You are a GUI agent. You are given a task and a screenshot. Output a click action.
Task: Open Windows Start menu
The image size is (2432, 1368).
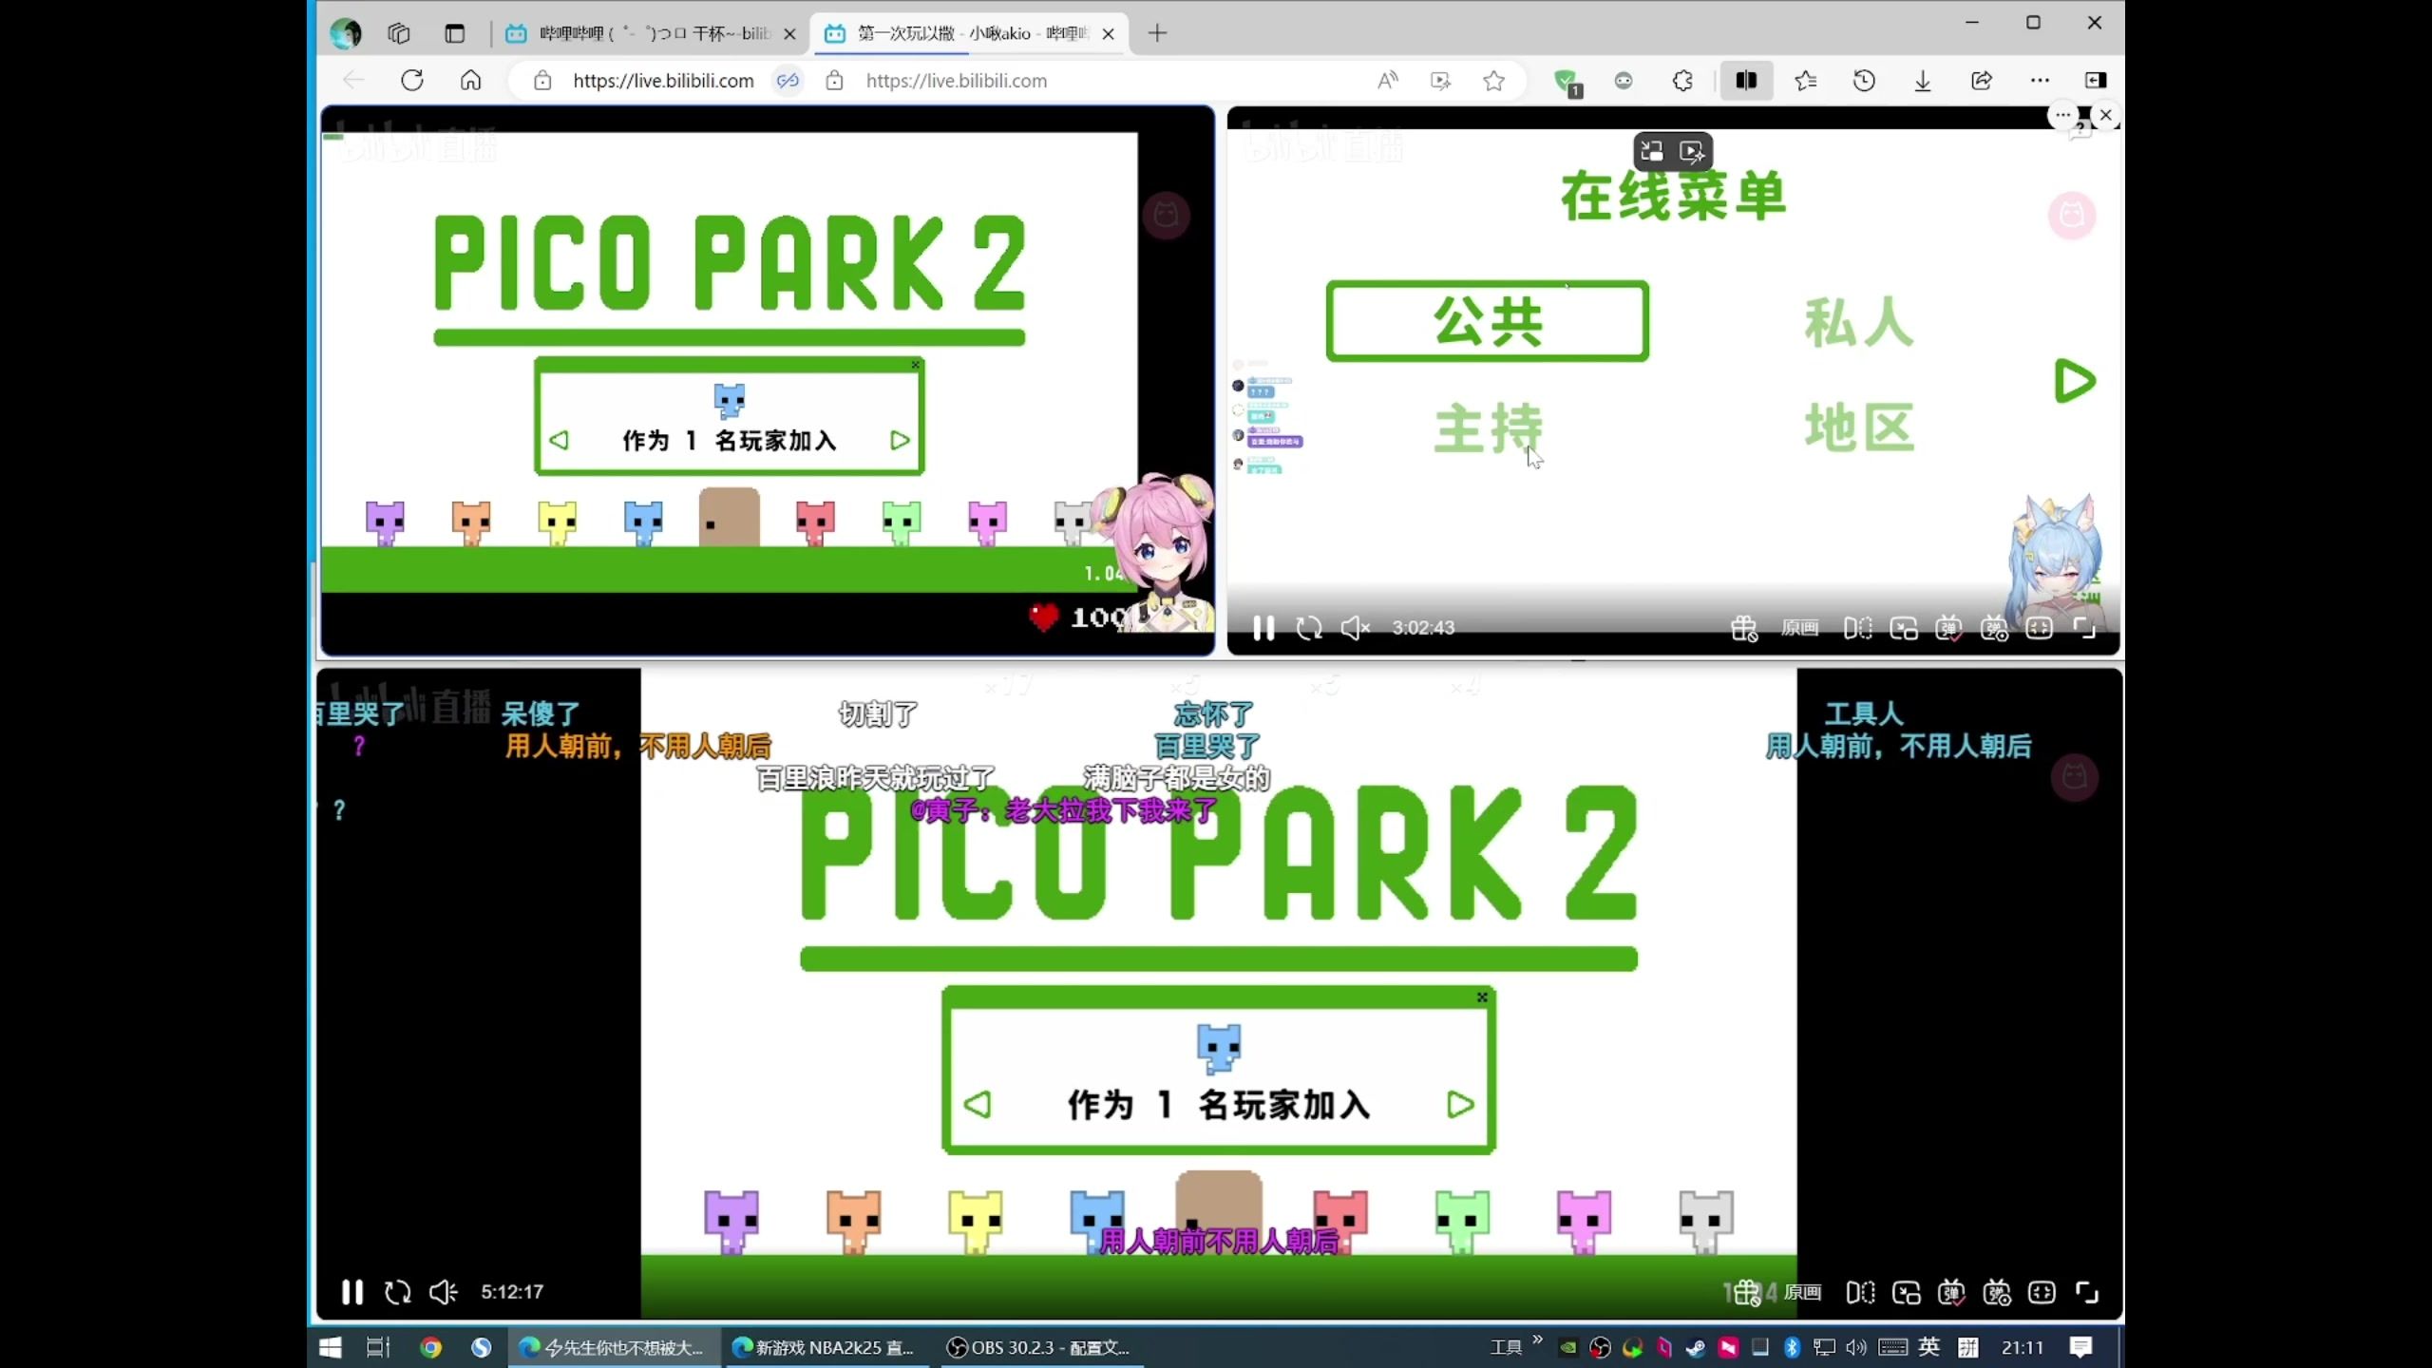click(x=330, y=1347)
